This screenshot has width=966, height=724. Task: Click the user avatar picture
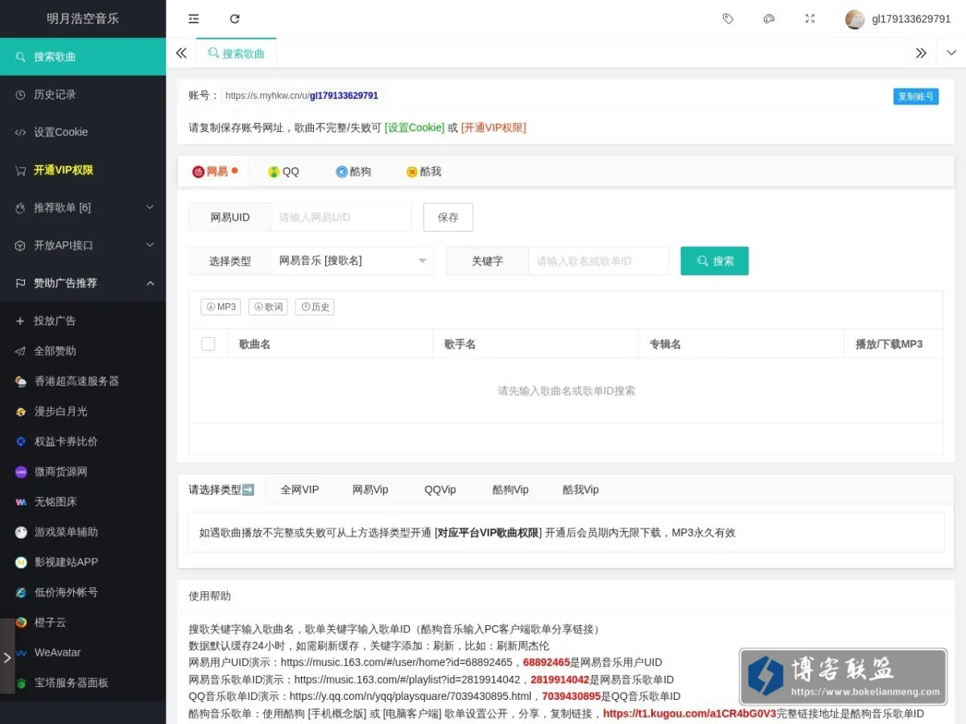point(855,19)
